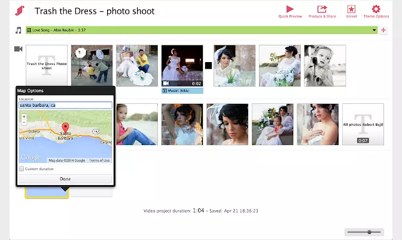
Task: Select black-and-white child with camera photo
Action: pyautogui.click(x=325, y=66)
